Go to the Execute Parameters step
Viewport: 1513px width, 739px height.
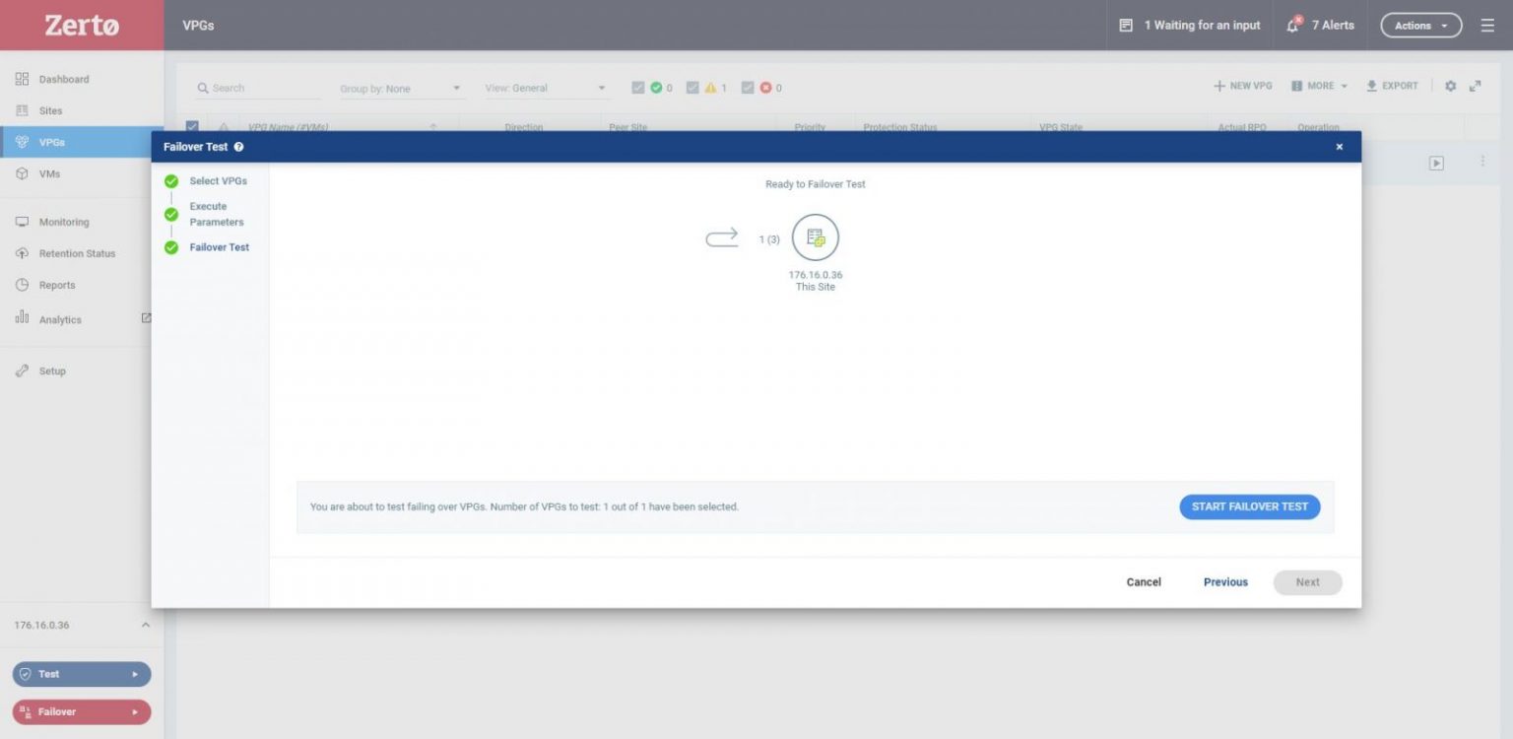[217, 214]
